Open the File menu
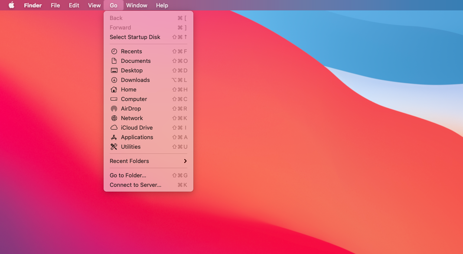Image resolution: width=463 pixels, height=254 pixels. pos(55,5)
